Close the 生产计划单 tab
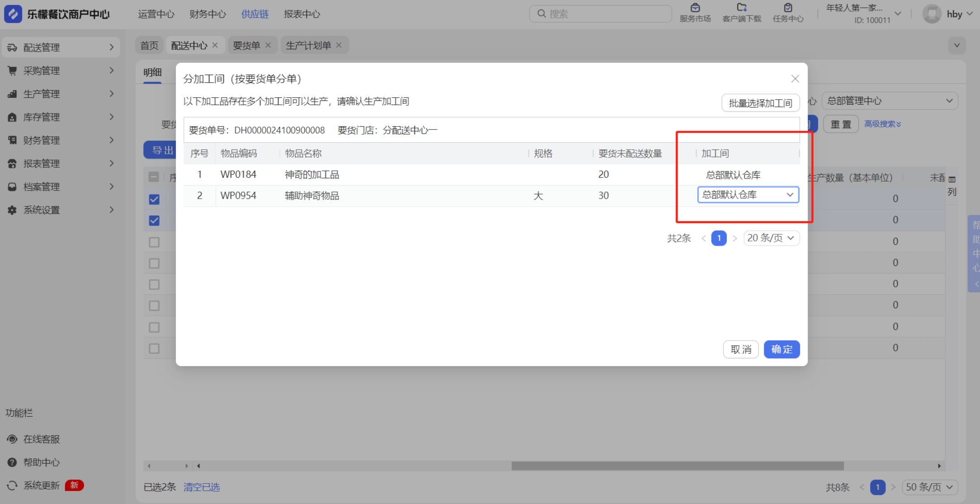This screenshot has height=504, width=980. pos(339,45)
